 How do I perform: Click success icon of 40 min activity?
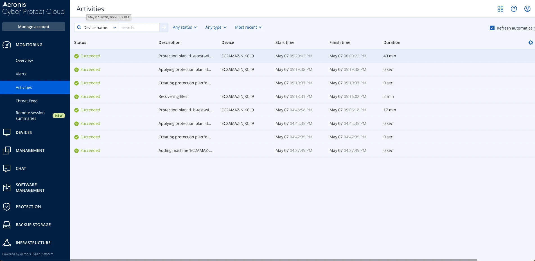(x=76, y=56)
